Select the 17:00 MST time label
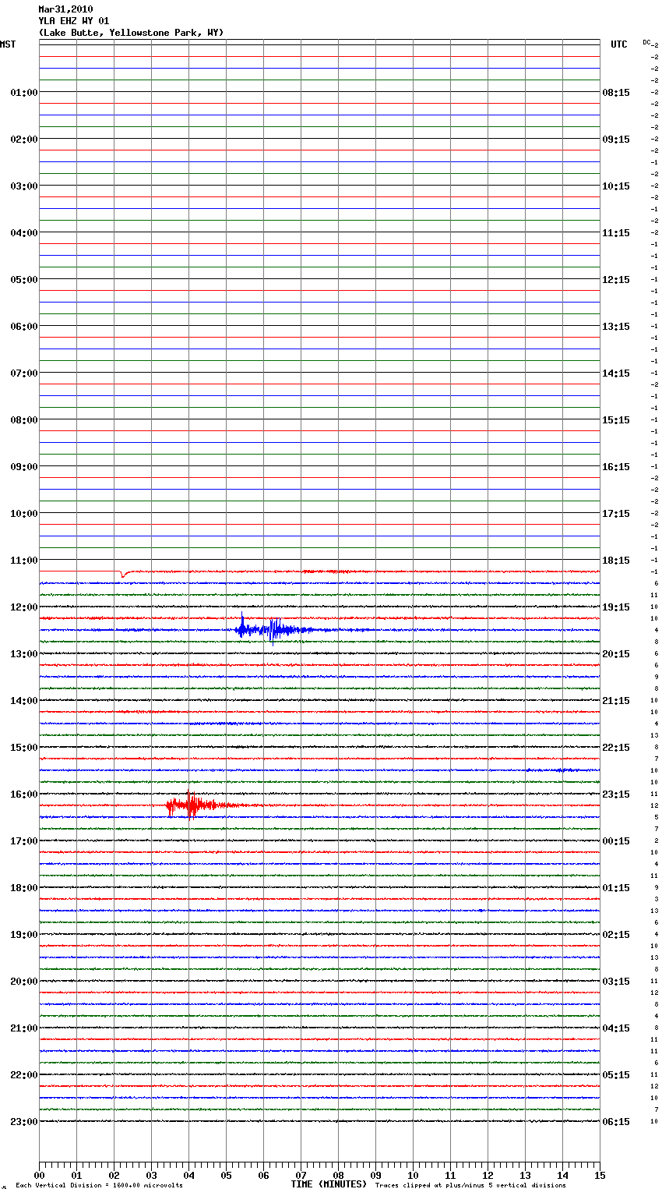Image resolution: width=662 pixels, height=1196 pixels. (24, 840)
